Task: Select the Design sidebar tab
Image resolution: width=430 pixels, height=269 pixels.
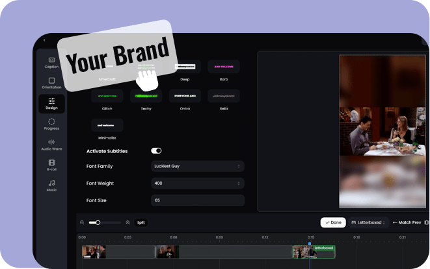Action: point(51,103)
